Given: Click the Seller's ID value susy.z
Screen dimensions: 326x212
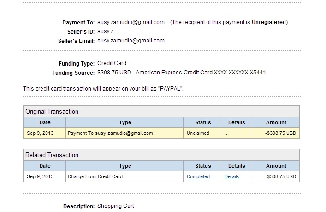Looking at the screenshot, I should pos(105,31).
